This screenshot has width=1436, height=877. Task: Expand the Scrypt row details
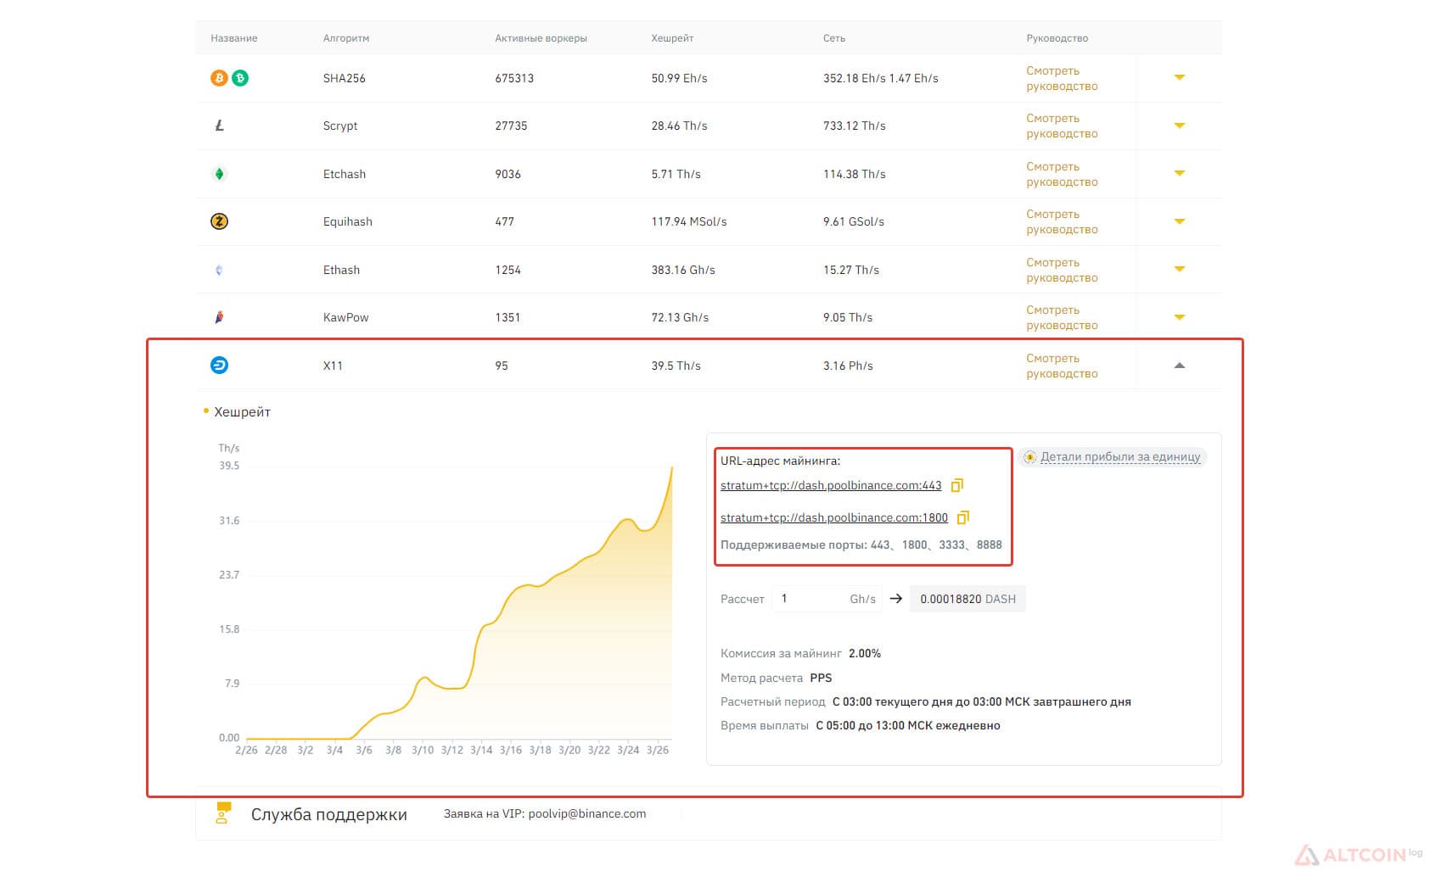1179,126
